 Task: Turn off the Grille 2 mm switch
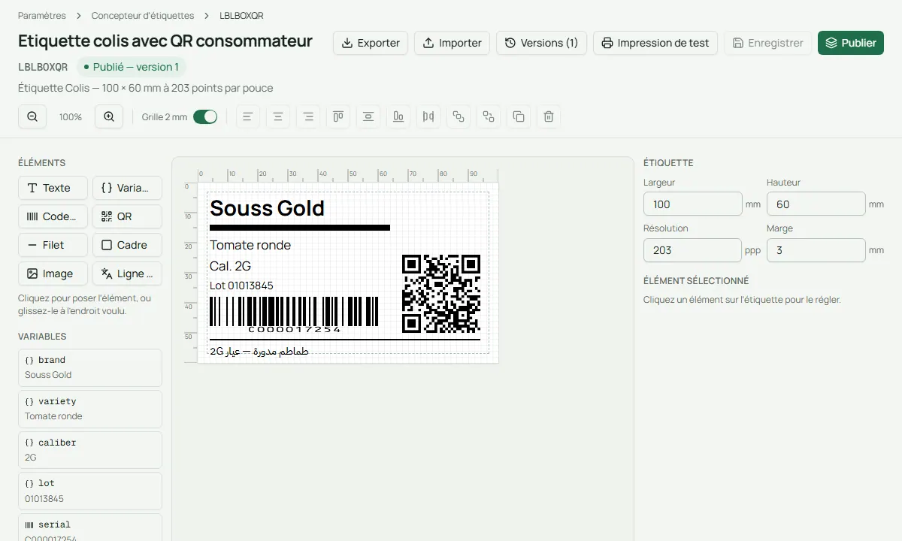pyautogui.click(x=205, y=116)
